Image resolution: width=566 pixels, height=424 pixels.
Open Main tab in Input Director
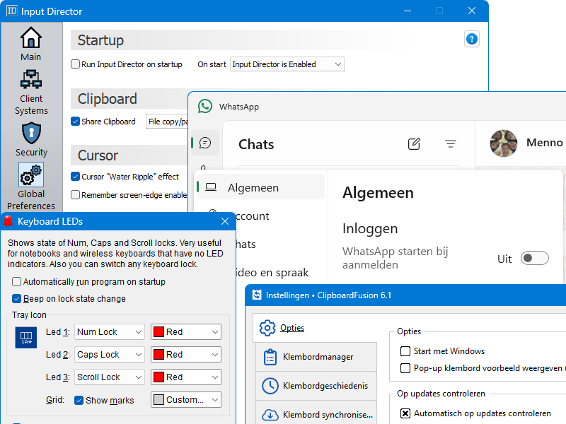tap(31, 44)
